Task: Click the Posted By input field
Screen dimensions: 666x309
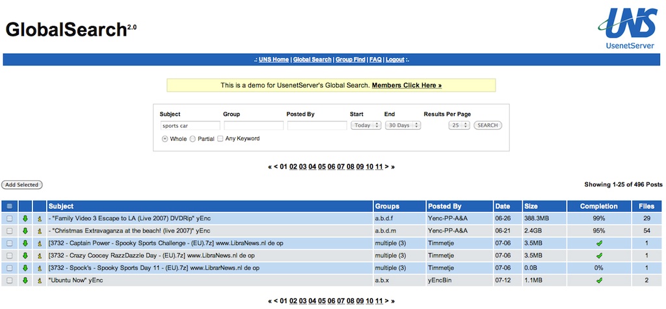Action: coord(317,125)
